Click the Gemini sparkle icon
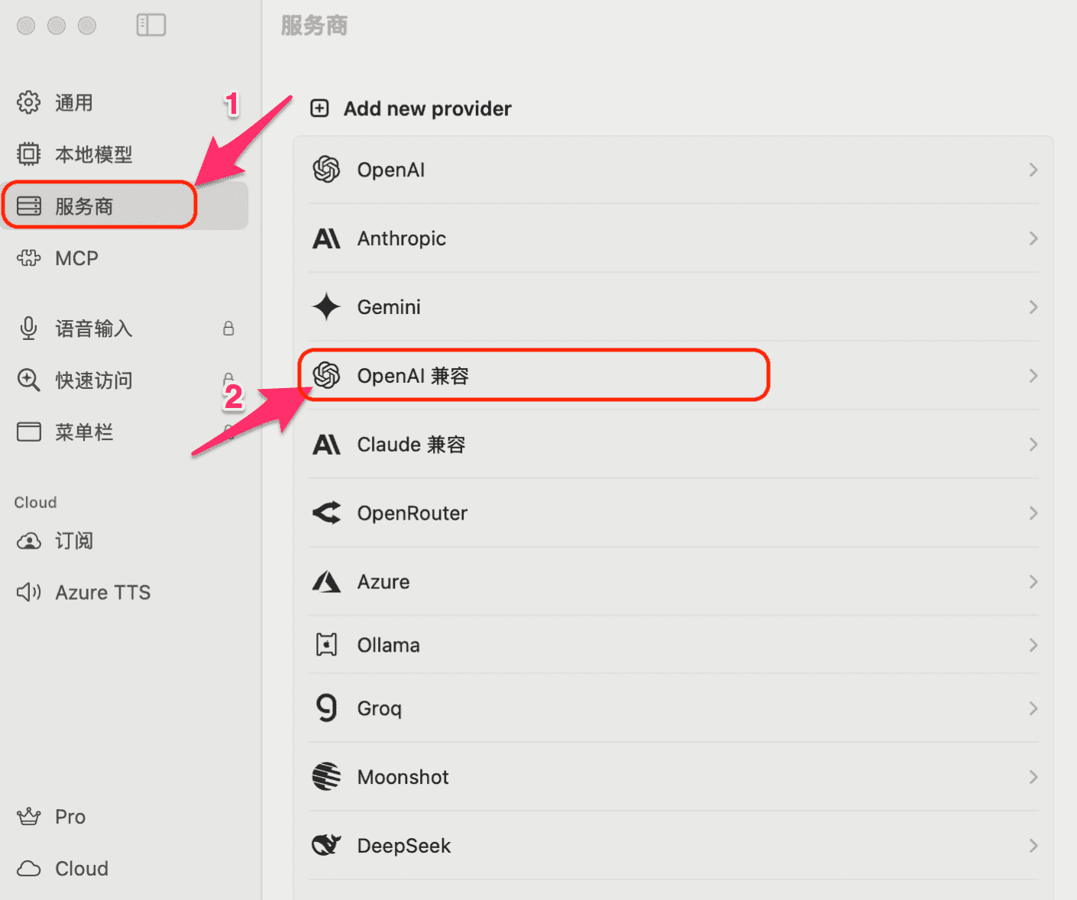The image size is (1077, 900). click(x=326, y=307)
